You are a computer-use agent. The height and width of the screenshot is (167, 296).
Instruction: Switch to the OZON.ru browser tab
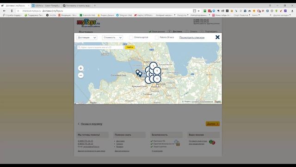coord(46,6)
